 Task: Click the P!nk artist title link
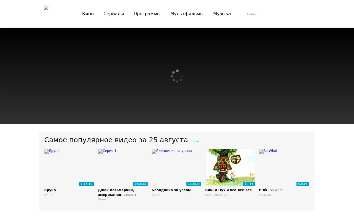click(264, 190)
